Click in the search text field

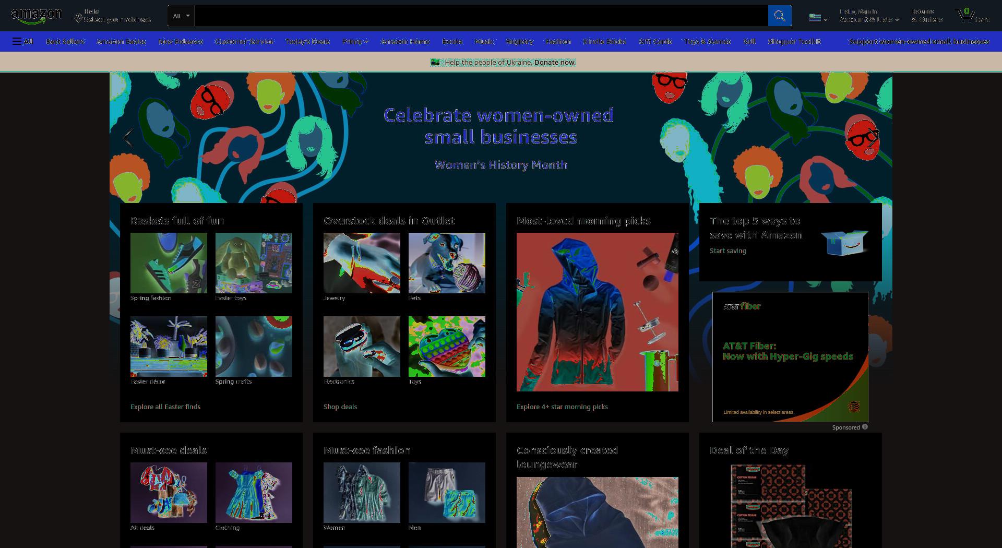point(481,16)
